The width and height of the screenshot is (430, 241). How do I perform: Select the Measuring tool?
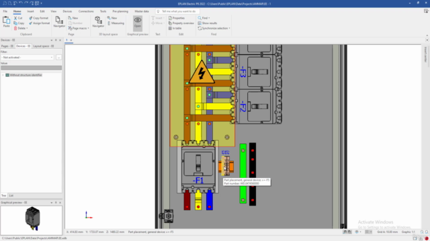116,23
